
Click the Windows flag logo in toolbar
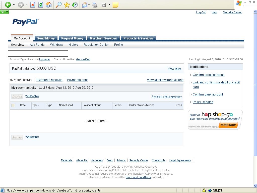click(x=239, y=3)
